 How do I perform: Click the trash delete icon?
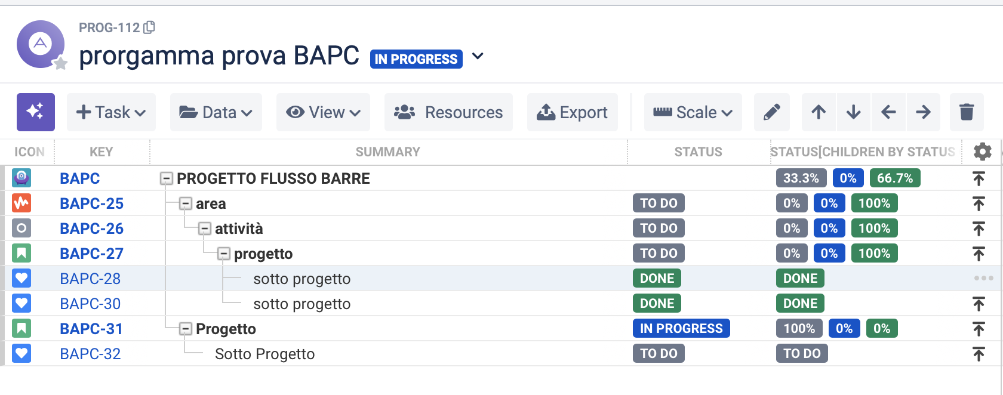point(967,112)
